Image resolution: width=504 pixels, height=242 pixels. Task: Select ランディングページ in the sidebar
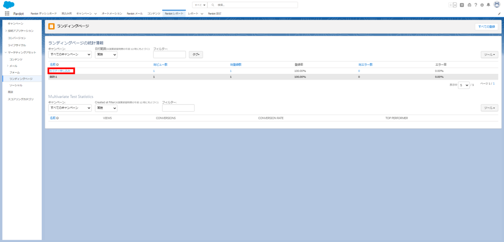point(21,79)
